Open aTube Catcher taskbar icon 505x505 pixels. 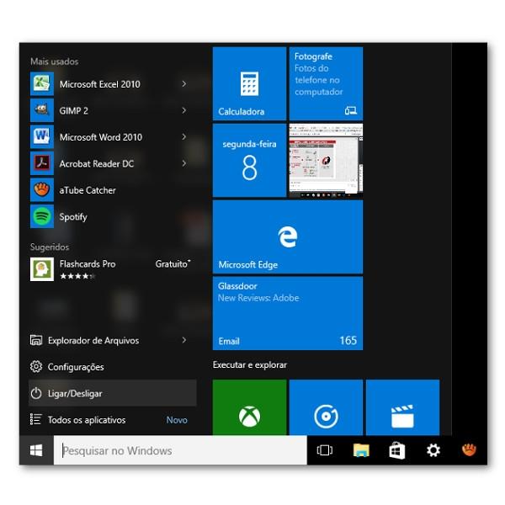coord(469,449)
